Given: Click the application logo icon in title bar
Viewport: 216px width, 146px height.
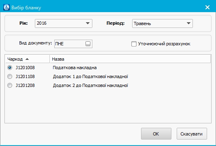Looking at the screenshot, I should coord(6,7).
